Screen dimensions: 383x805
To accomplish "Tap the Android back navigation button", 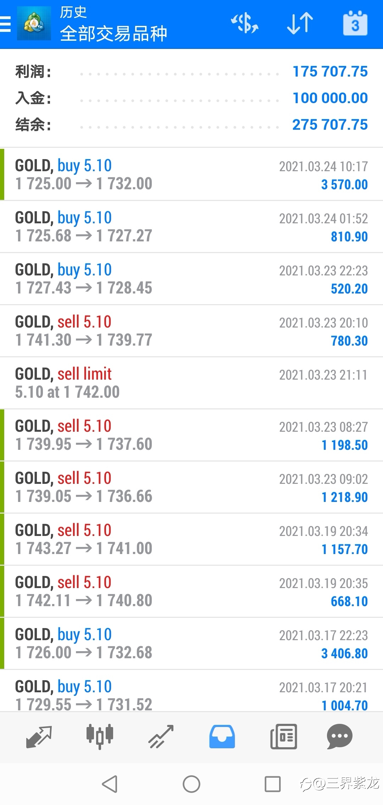I will (110, 784).
